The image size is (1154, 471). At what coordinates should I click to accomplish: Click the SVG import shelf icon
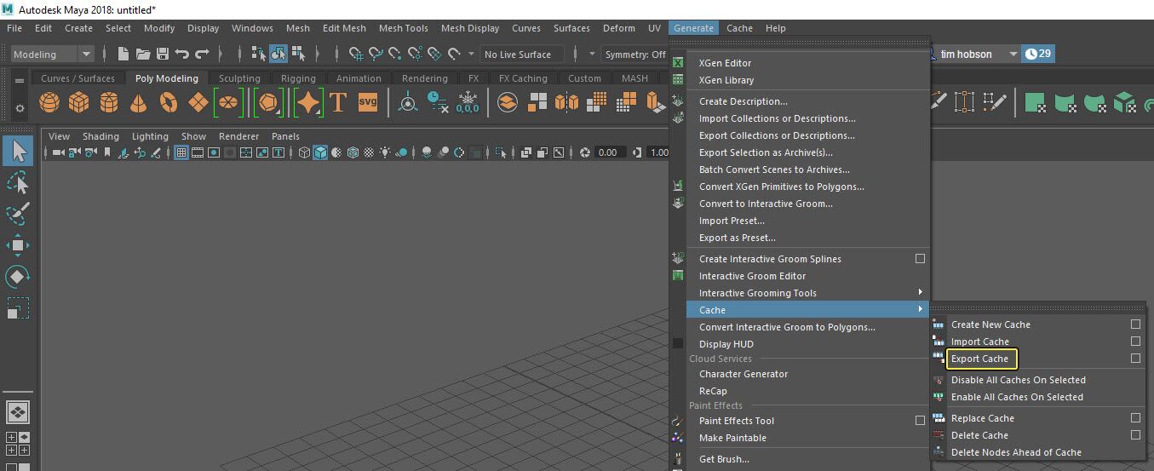coord(367,103)
